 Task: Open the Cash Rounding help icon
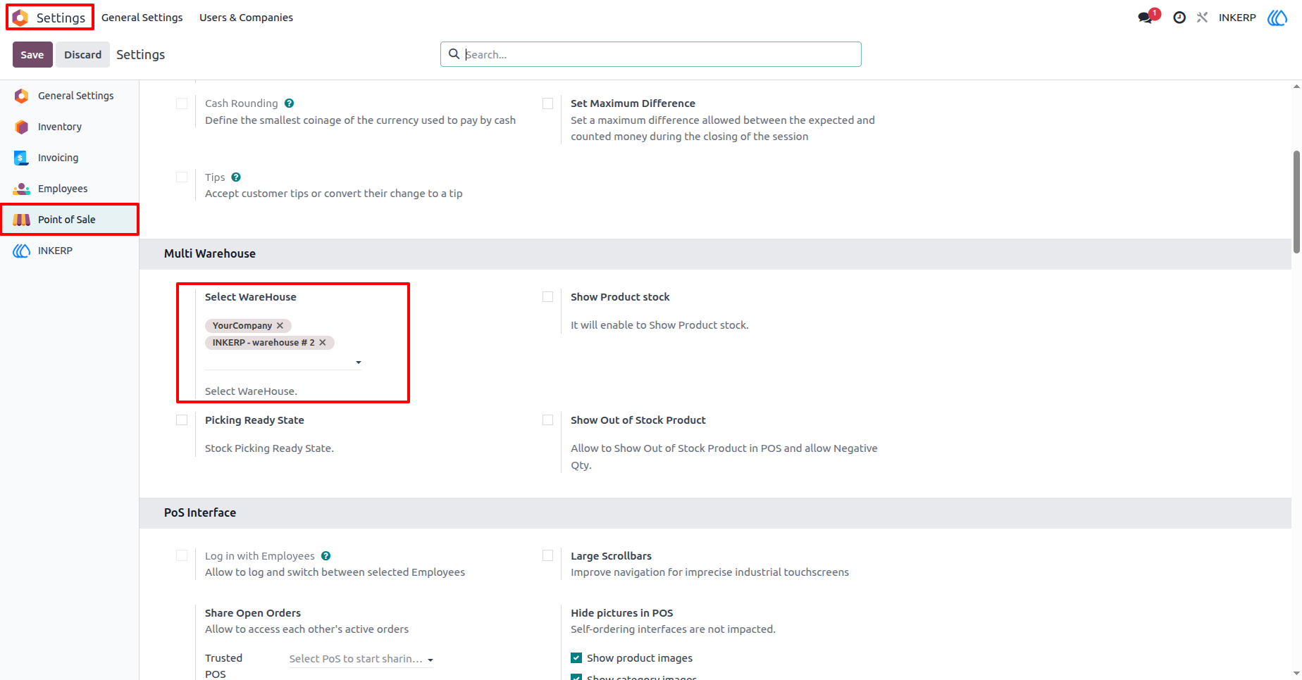pos(289,103)
